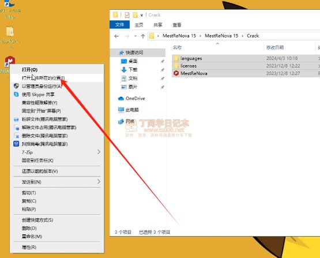Choose 以管理员身份运行(A) in context menu
Viewport: 320px width, 258px height.
click(x=57, y=86)
